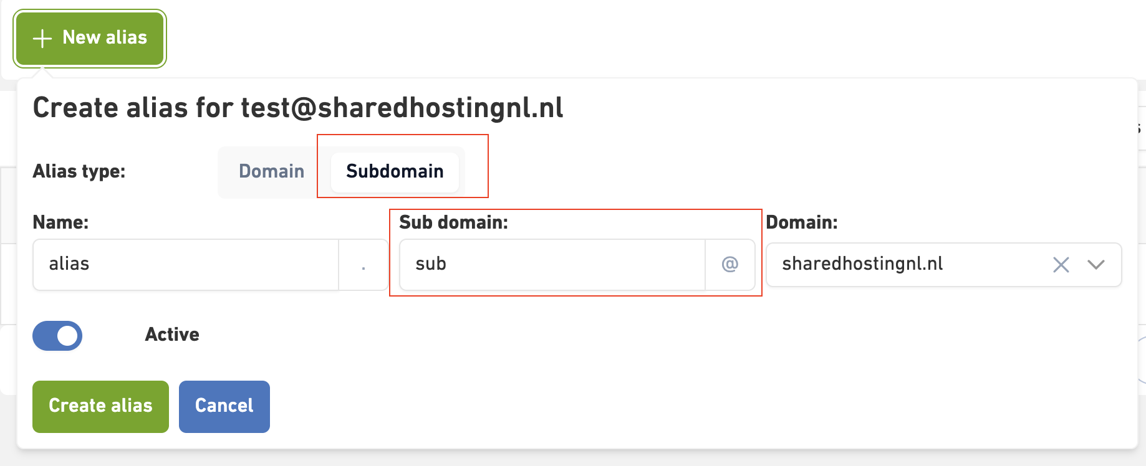Click the plus icon on New alias

point(41,38)
